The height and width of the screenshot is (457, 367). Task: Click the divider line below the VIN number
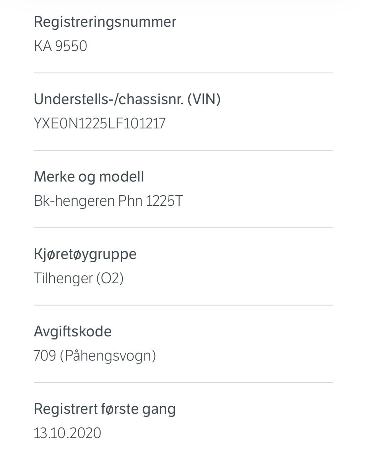(x=183, y=150)
